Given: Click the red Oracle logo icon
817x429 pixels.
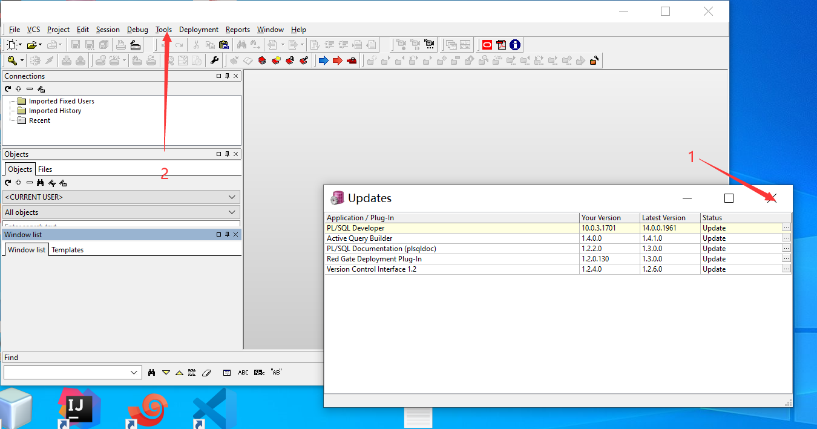Looking at the screenshot, I should point(487,45).
